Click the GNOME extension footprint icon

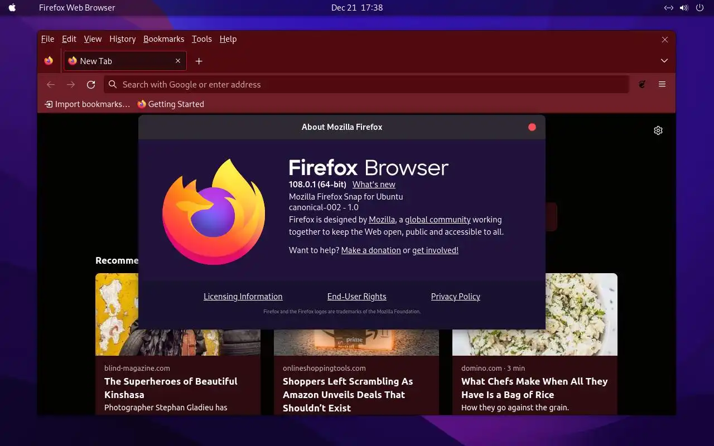(x=642, y=84)
